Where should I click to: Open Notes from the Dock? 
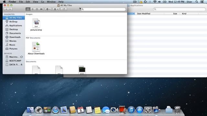click(x=97, y=110)
